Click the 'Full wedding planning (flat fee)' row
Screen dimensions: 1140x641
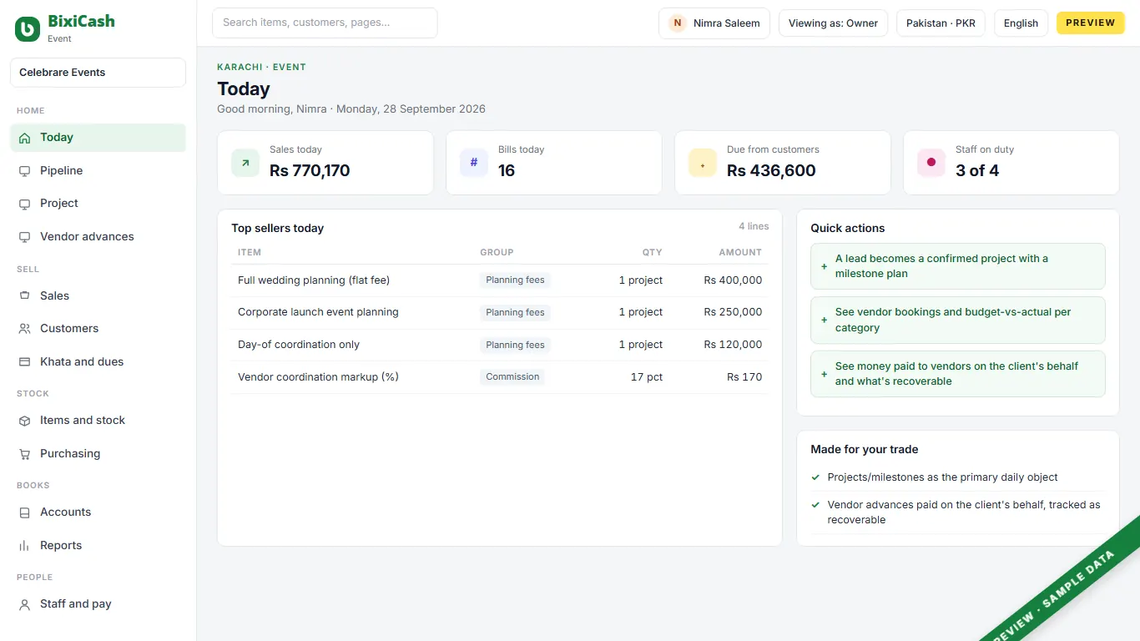(500, 280)
